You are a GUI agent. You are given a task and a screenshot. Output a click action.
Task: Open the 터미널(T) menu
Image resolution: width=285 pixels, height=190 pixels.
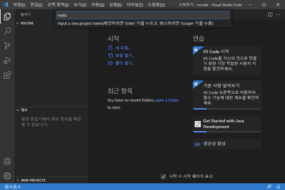tap(135, 5)
